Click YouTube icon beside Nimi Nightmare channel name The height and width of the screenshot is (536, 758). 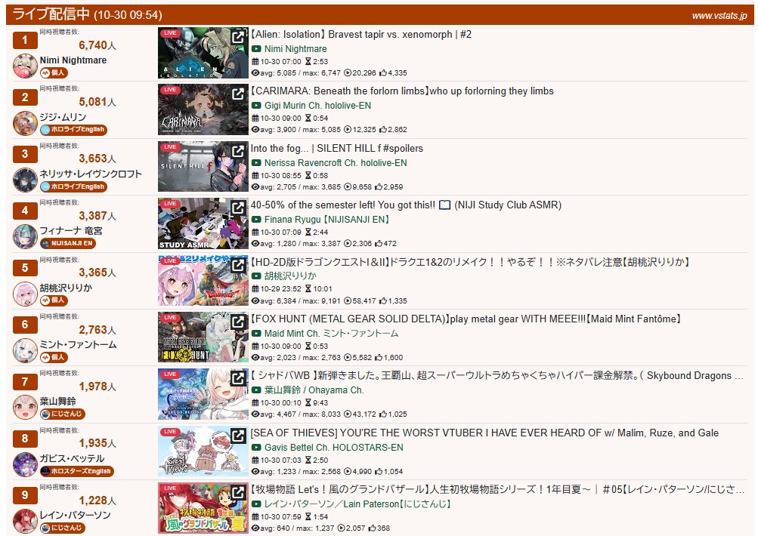point(256,49)
